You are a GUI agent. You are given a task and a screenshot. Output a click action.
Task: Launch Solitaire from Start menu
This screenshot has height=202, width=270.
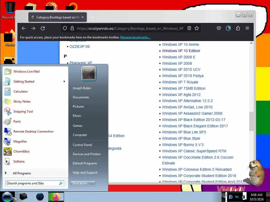(x=35, y=161)
